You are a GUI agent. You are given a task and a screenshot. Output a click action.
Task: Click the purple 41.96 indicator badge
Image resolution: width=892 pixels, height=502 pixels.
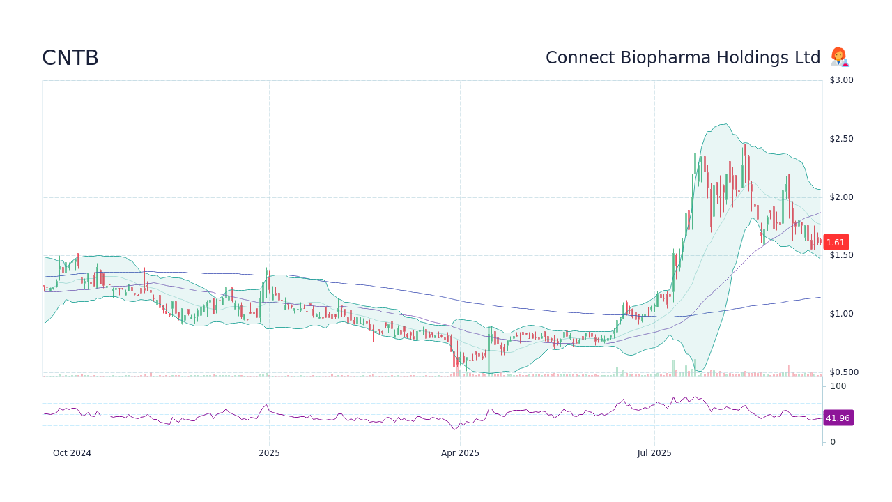[838, 418]
